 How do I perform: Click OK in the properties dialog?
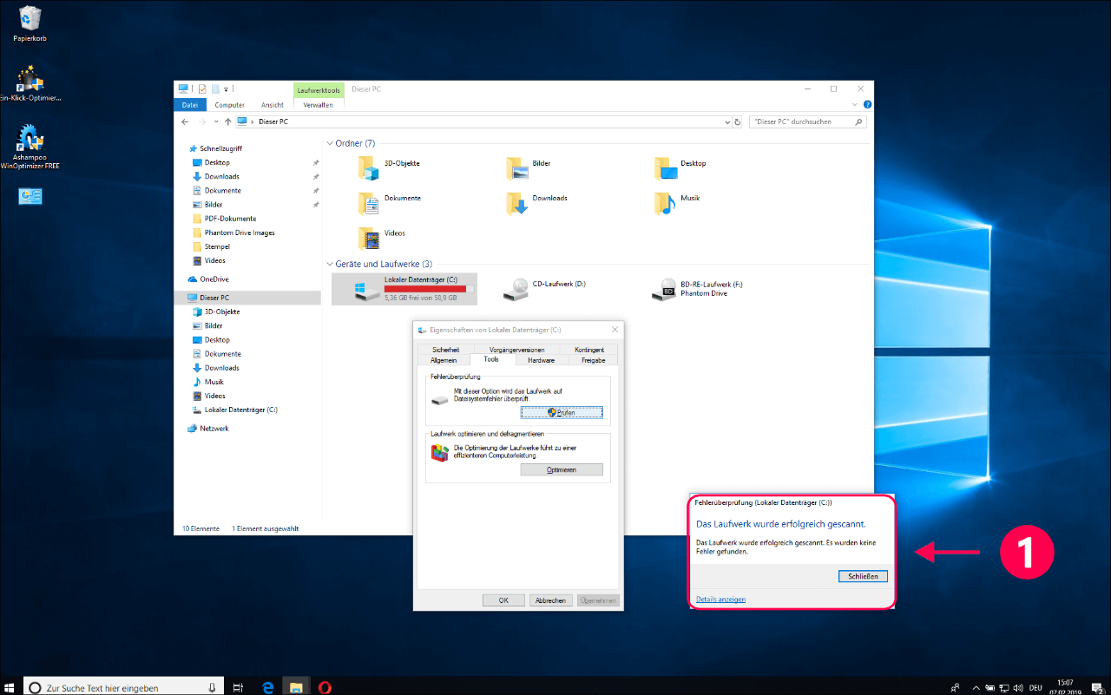click(x=503, y=600)
